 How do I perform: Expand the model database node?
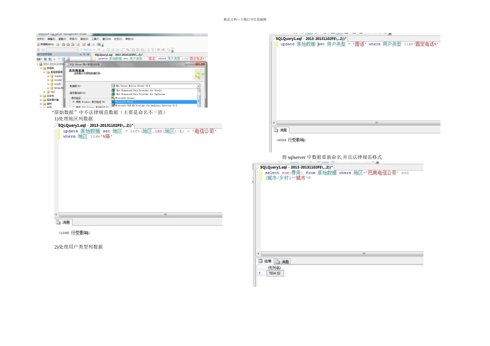(x=48, y=80)
